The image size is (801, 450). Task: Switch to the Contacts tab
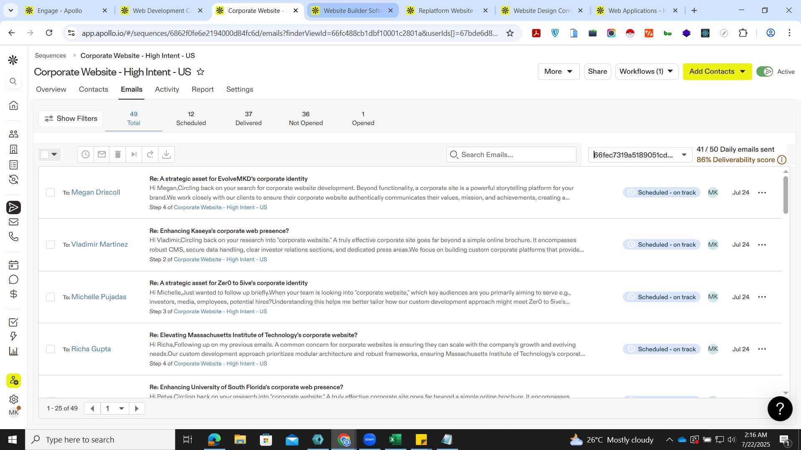point(93,89)
